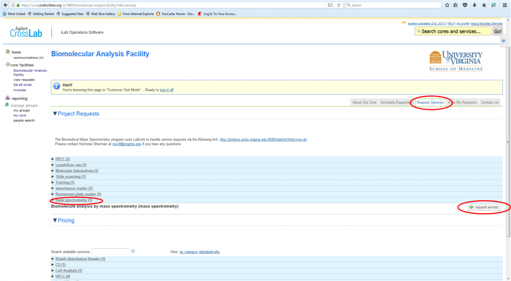Expand Molecular Interactions (1)
Viewport: 511px width, 281px height.
(x=76, y=171)
